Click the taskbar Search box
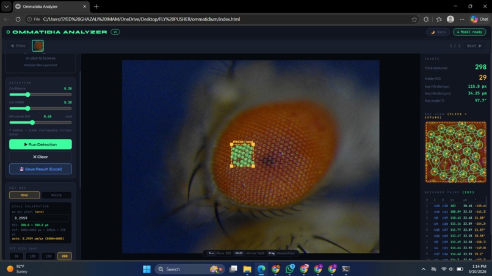The height and width of the screenshot is (276, 492). (189, 269)
